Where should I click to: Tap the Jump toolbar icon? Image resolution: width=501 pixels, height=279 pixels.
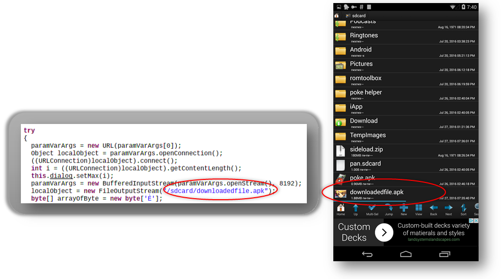point(389,209)
